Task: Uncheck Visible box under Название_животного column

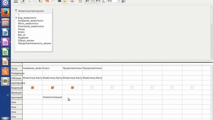Action: coord(33,87)
